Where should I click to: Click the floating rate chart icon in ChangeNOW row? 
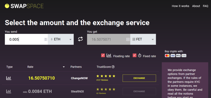[x=9, y=78]
